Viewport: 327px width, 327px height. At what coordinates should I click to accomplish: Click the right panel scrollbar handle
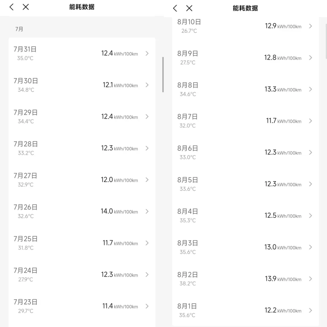pos(326,41)
